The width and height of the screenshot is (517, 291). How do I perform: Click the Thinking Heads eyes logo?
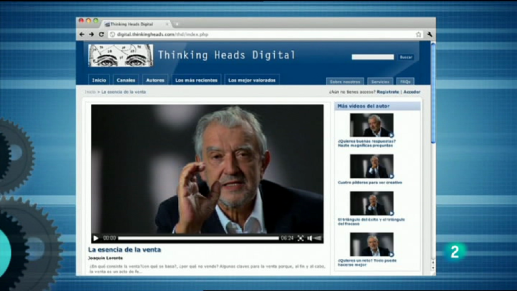120,55
